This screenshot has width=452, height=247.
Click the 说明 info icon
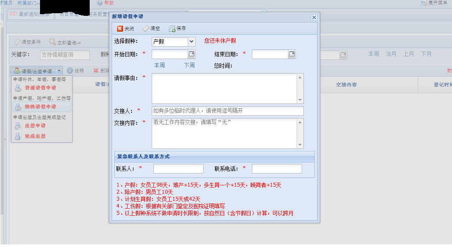(x=70, y=70)
